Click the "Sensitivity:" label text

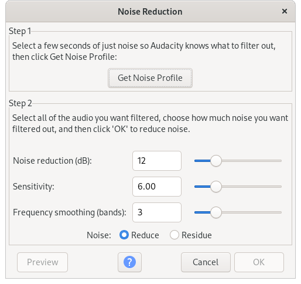pyautogui.click(x=33, y=187)
